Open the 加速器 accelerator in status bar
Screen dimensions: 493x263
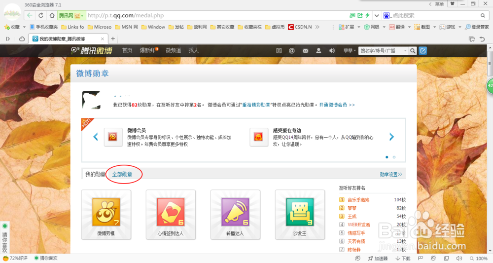click(378, 258)
